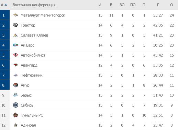Sort table by the О points column
178x130 pixels.
click(x=171, y=5)
